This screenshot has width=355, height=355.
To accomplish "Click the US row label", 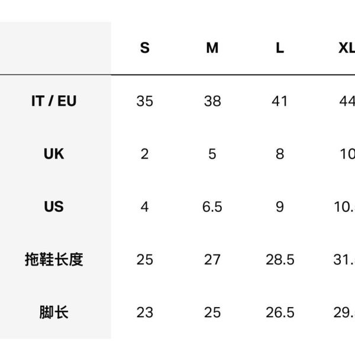I will [54, 206].
